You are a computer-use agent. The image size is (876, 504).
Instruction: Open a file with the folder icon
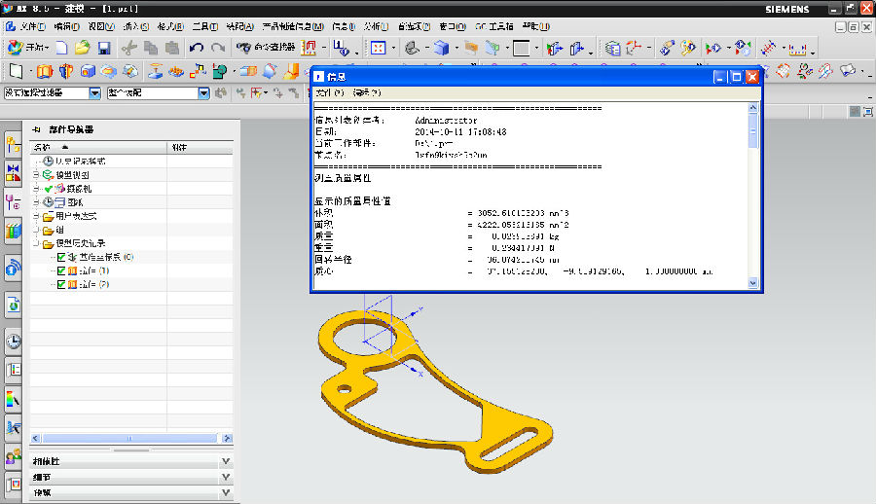coord(83,47)
